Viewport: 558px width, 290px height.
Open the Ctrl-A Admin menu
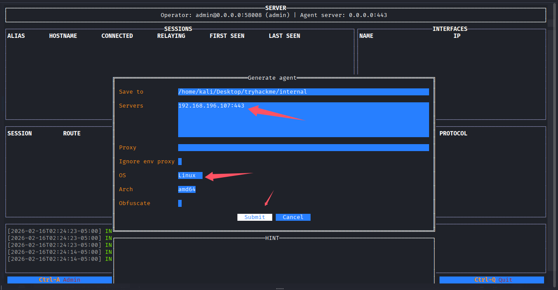click(x=60, y=280)
